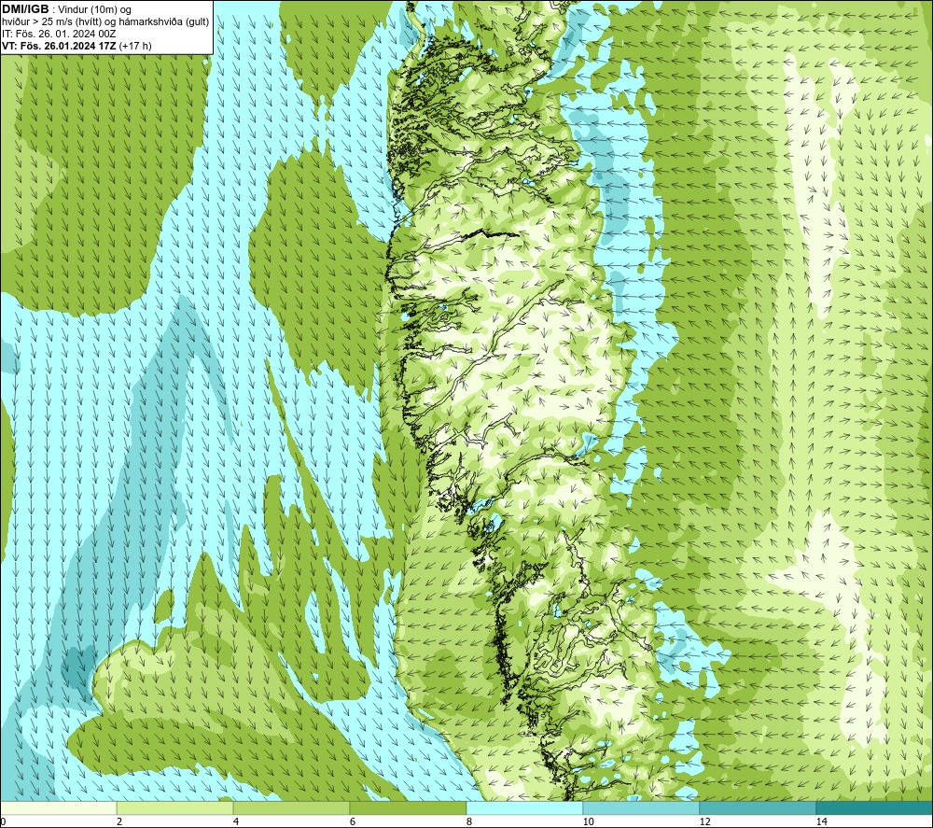Click the DMI/IGB title text
The image size is (933, 828).
[x=25, y=9]
